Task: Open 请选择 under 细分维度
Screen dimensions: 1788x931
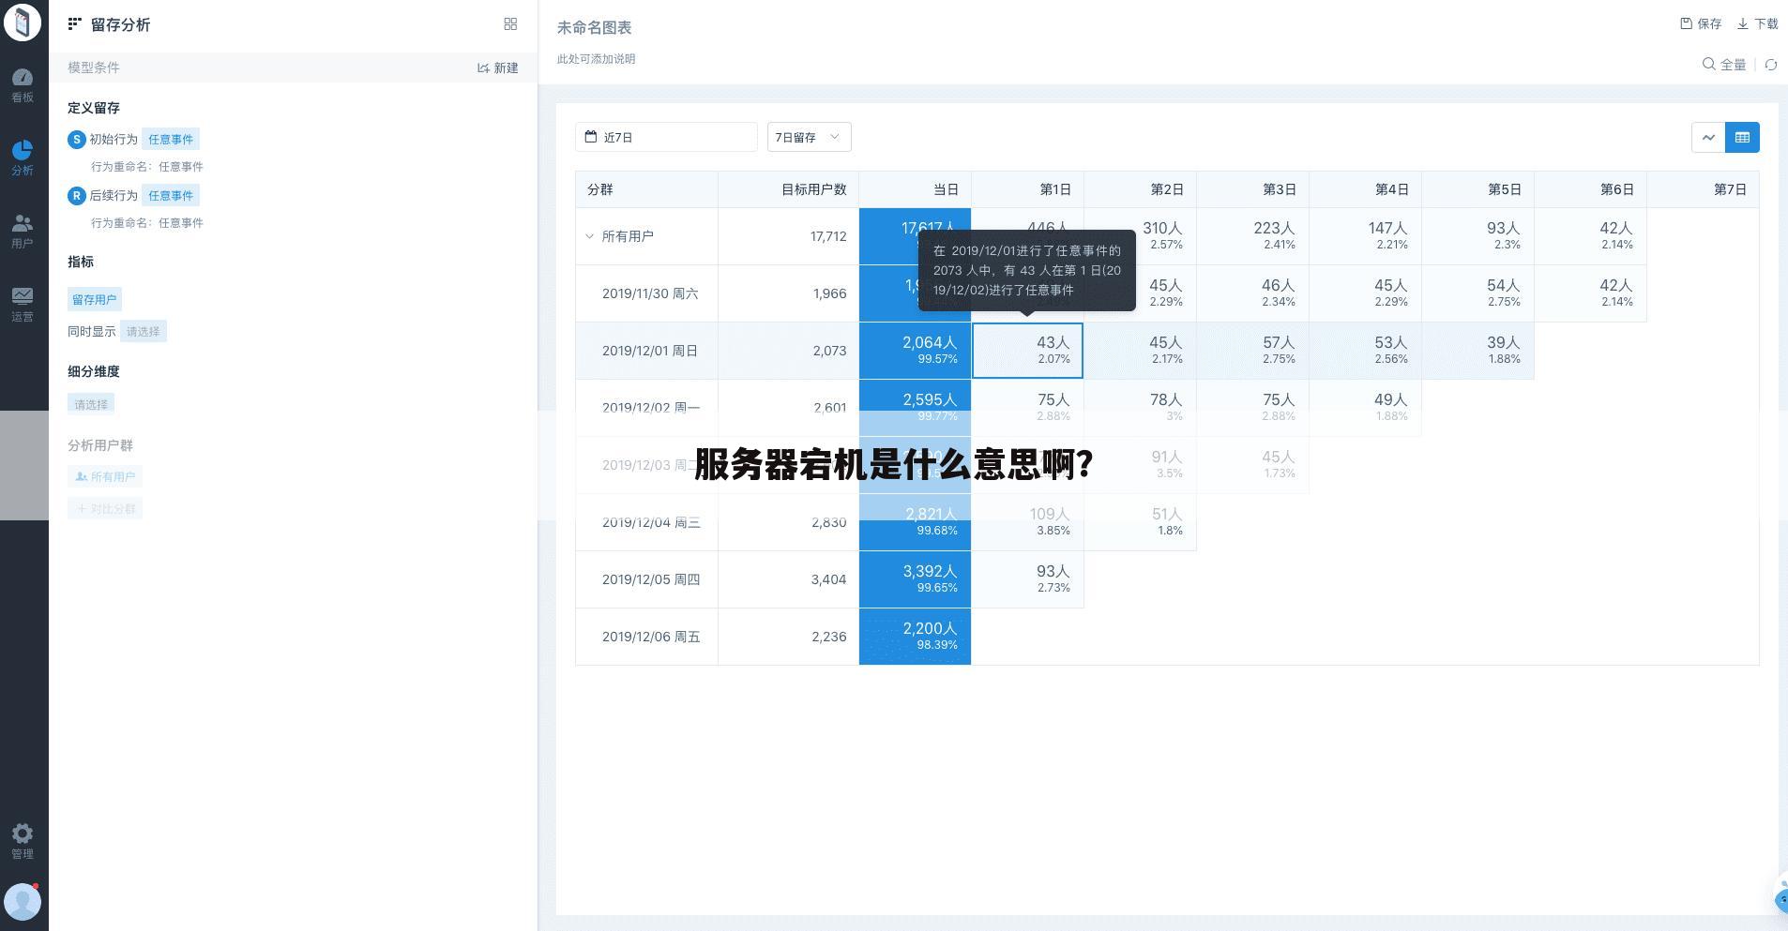Action: pyautogui.click(x=90, y=403)
